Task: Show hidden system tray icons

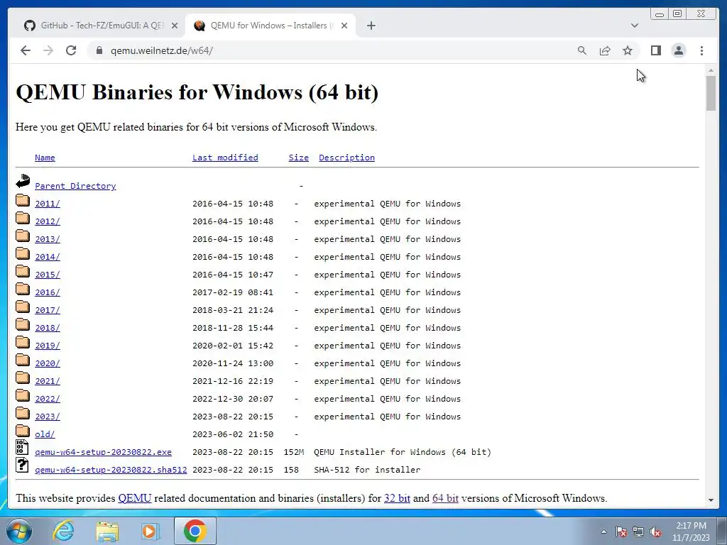Action: tap(603, 532)
